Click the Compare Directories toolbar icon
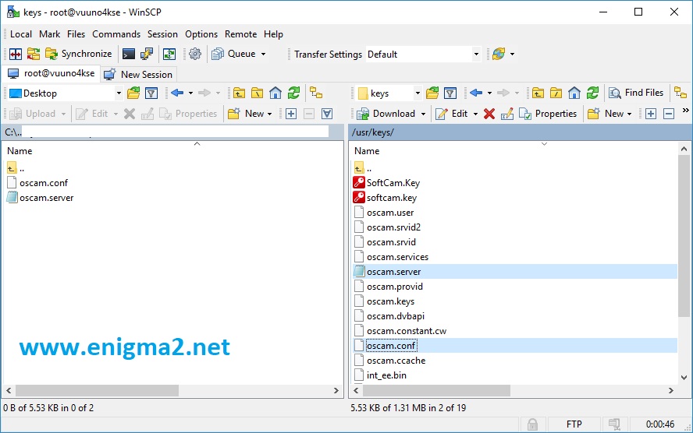 16,54
